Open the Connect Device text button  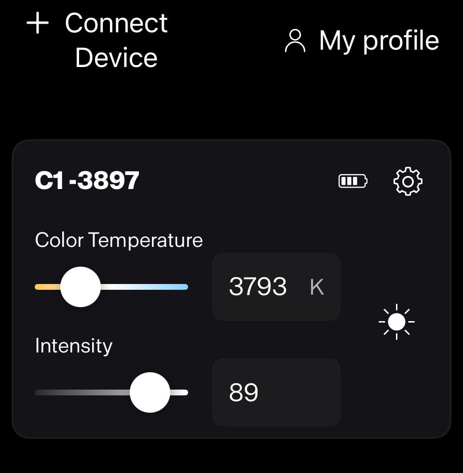click(x=116, y=40)
